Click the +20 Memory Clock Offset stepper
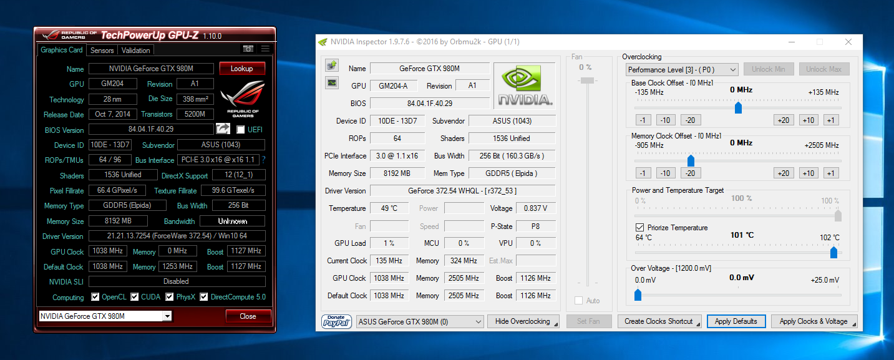The height and width of the screenshot is (360, 894). click(x=783, y=173)
